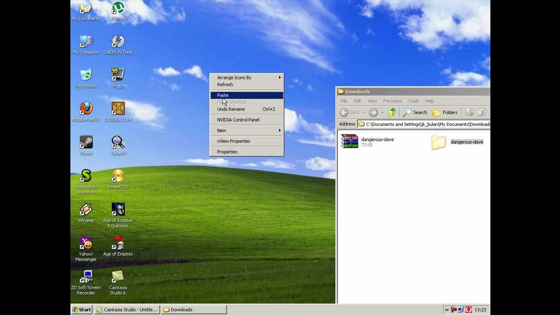Select the DOSBox 0.74 shortcut
This screenshot has width=560, height=315.
118,112
